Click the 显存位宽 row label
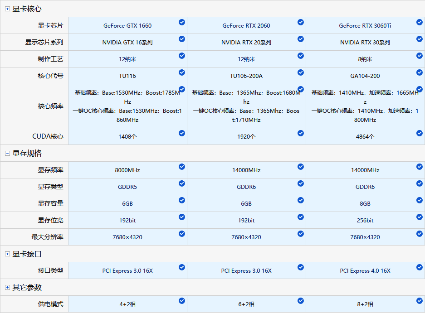 (x=50, y=221)
